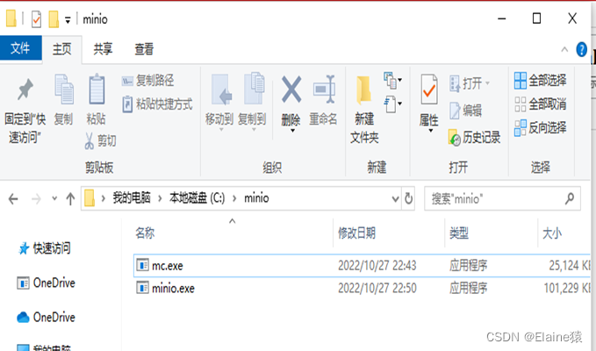Click the search magnifier icon
The image size is (596, 351).
pyautogui.click(x=570, y=198)
